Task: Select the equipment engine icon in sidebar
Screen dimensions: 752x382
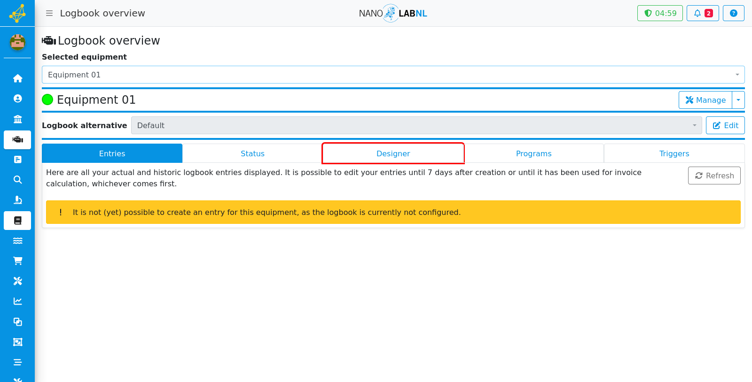Action: tap(17, 140)
